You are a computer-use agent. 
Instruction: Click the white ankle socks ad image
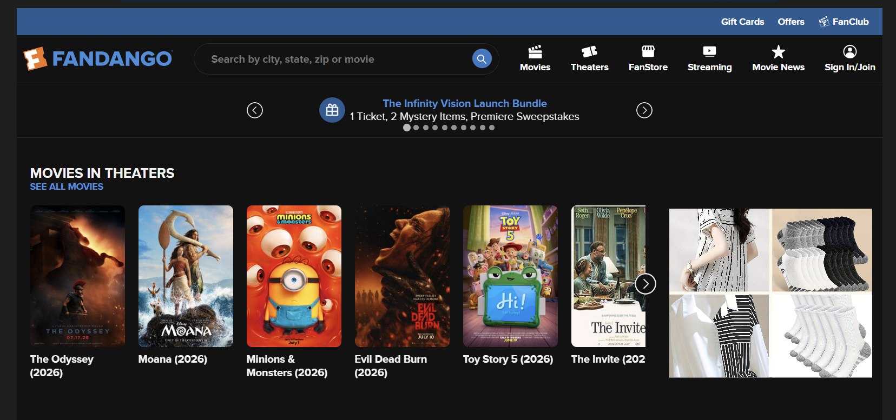[822, 336]
